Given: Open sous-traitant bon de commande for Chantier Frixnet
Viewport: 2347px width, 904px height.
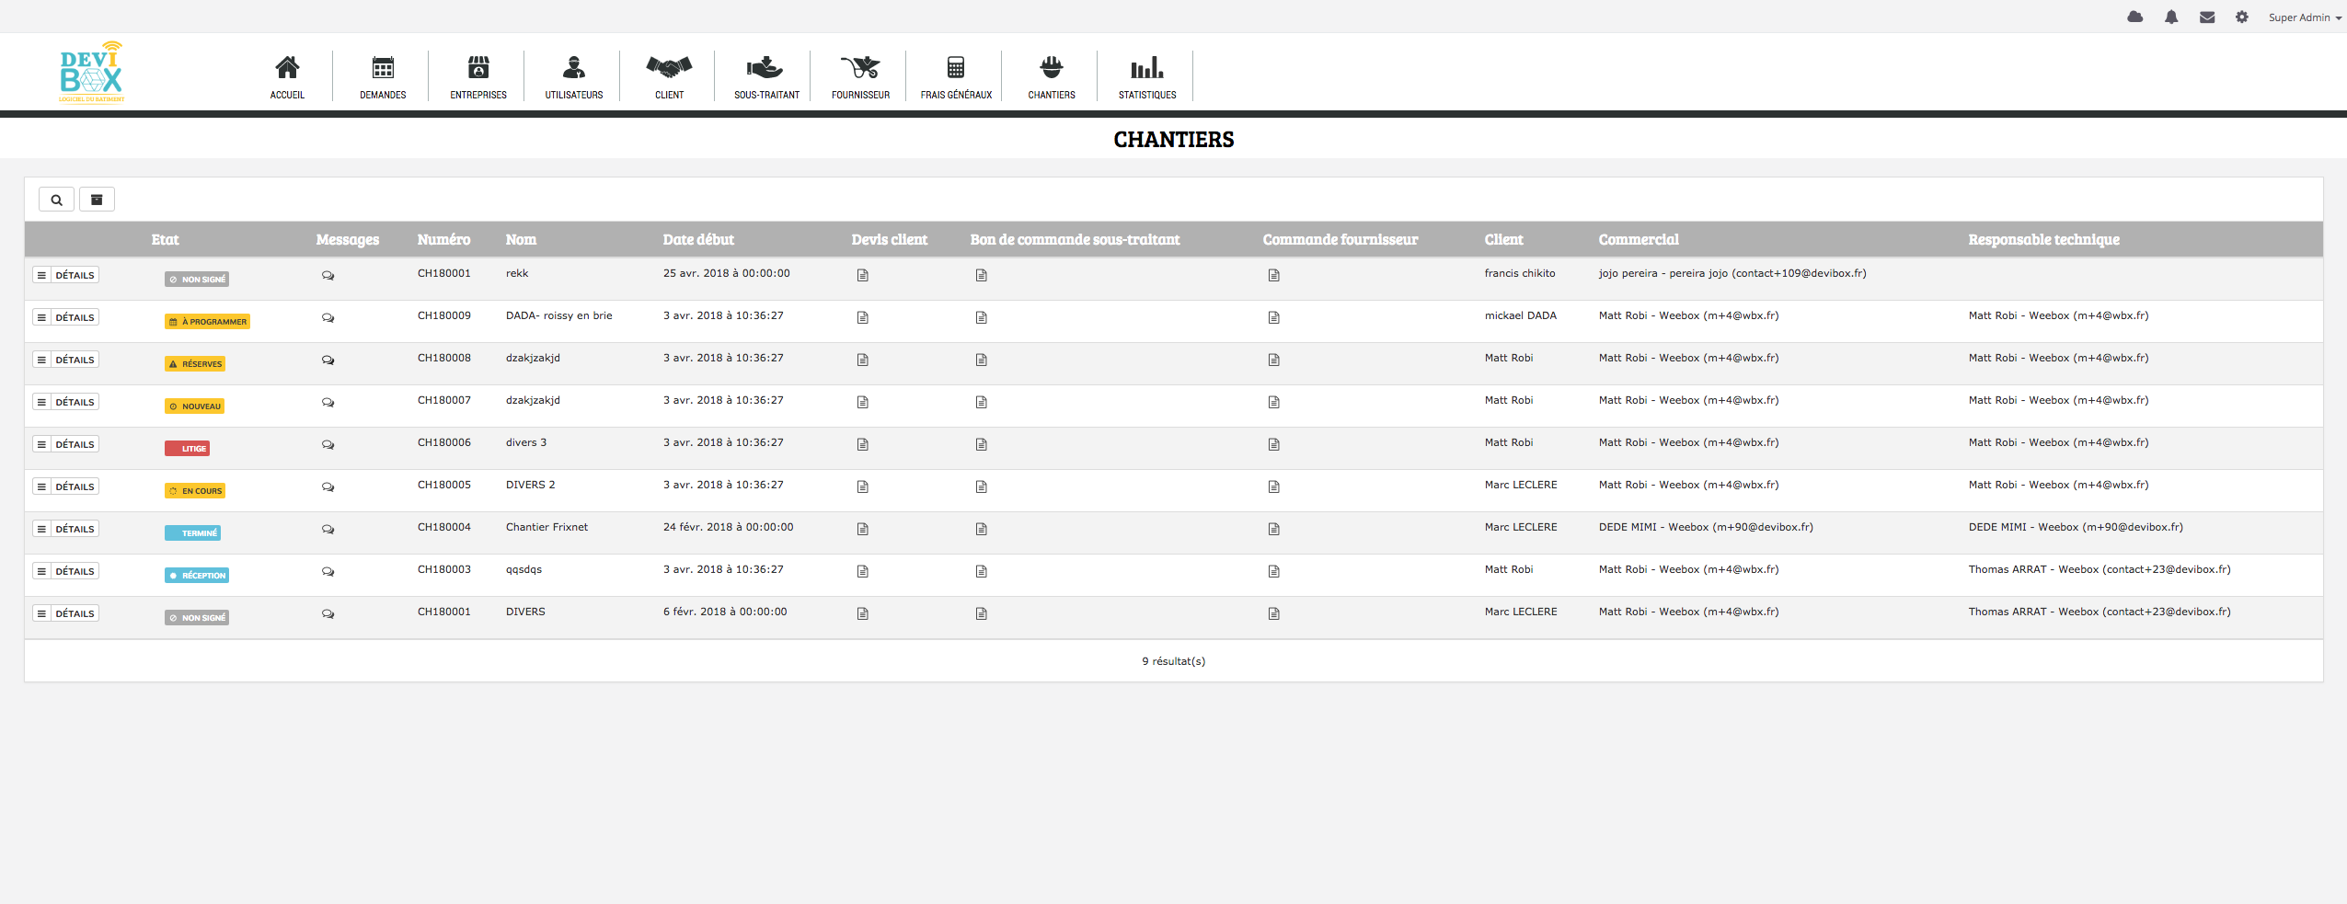Looking at the screenshot, I should click(981, 529).
